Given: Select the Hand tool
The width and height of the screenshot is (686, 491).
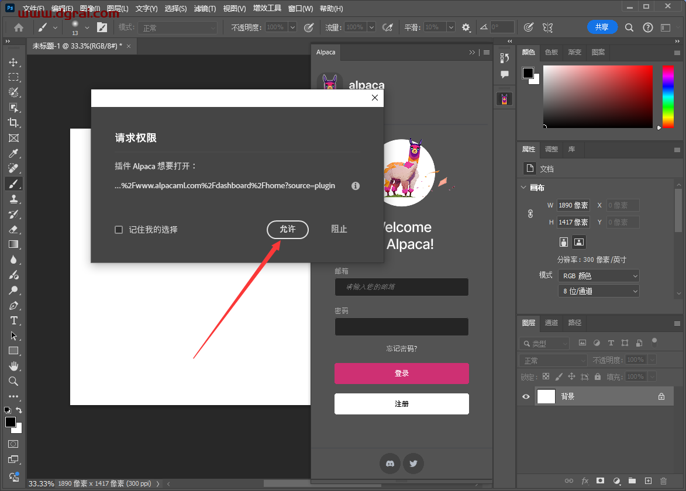Looking at the screenshot, I should pyautogui.click(x=13, y=366).
